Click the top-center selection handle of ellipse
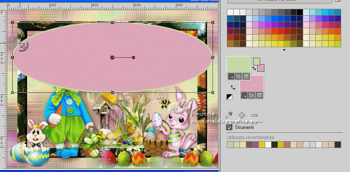350x172 pixels. click(112, 22)
